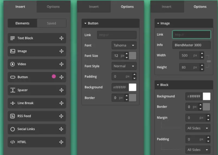This screenshot has height=155, width=218.
Task: Grab the move handle on Video row
Action: (x=61, y=64)
